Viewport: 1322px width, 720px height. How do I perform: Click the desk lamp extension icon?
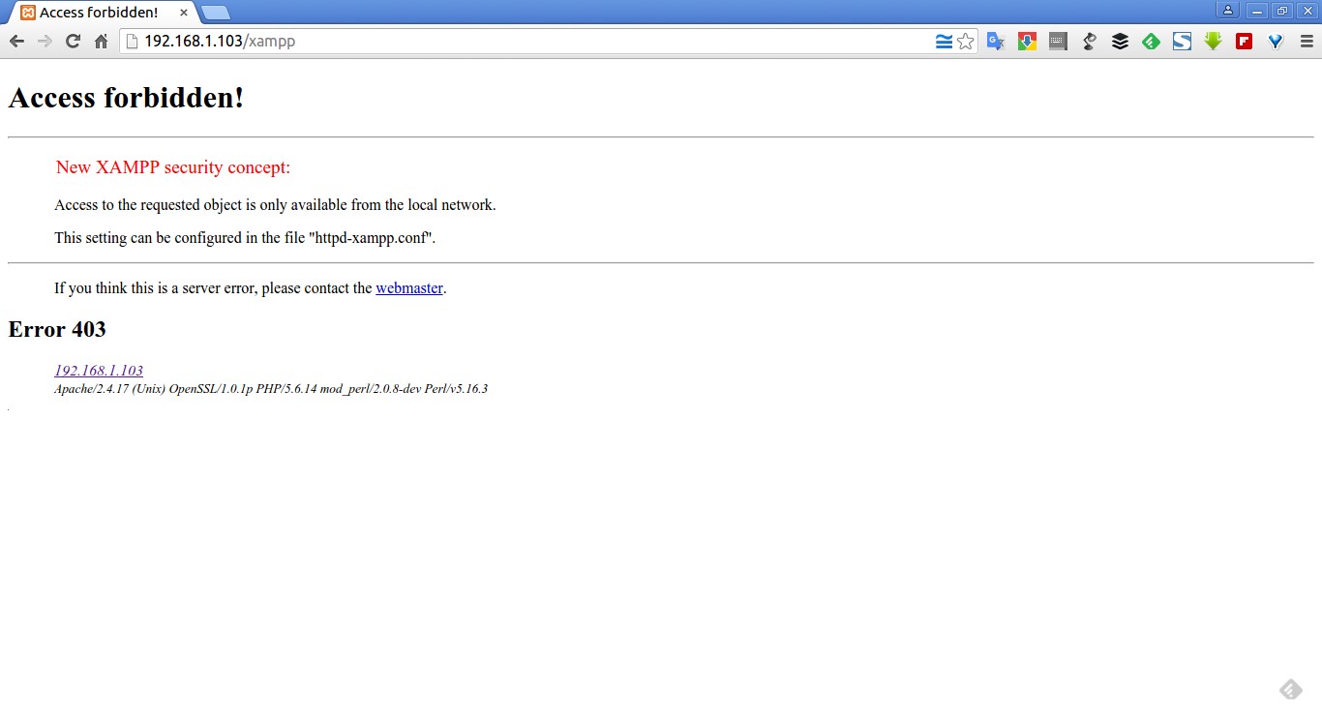point(1089,42)
